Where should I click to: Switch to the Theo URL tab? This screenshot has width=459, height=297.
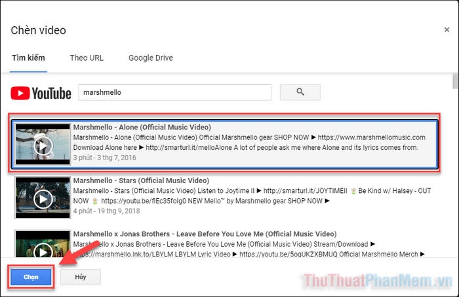tap(87, 58)
